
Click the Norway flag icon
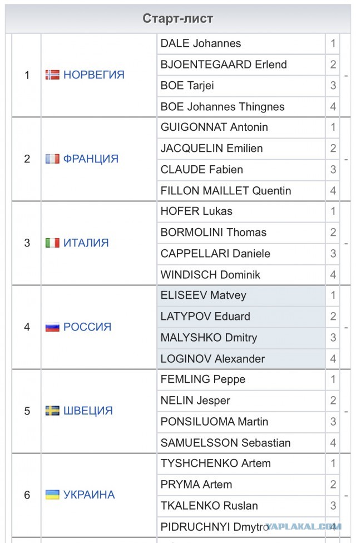click(x=52, y=75)
